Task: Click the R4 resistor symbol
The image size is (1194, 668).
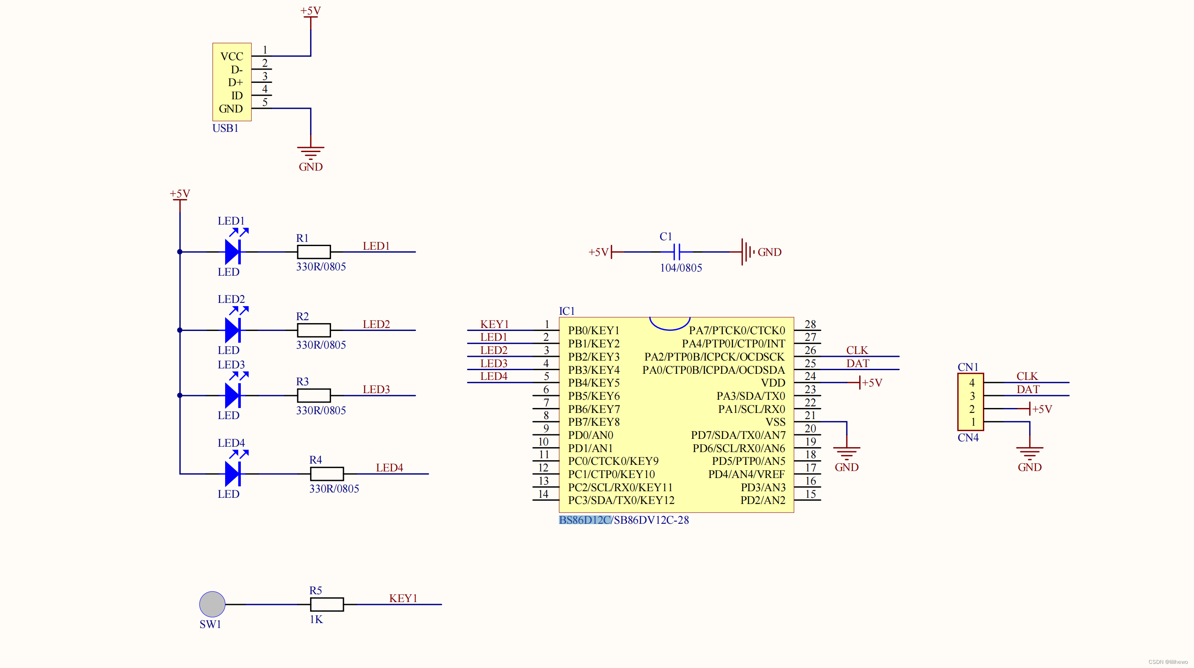Action: (x=327, y=473)
